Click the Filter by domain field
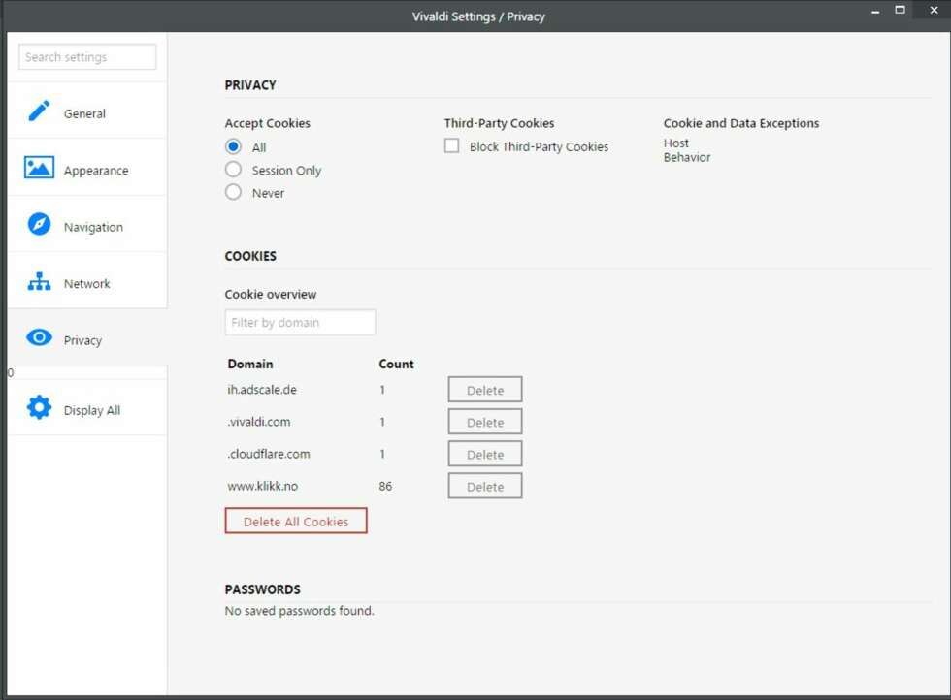Image resolution: width=951 pixels, height=700 pixels. click(x=300, y=323)
